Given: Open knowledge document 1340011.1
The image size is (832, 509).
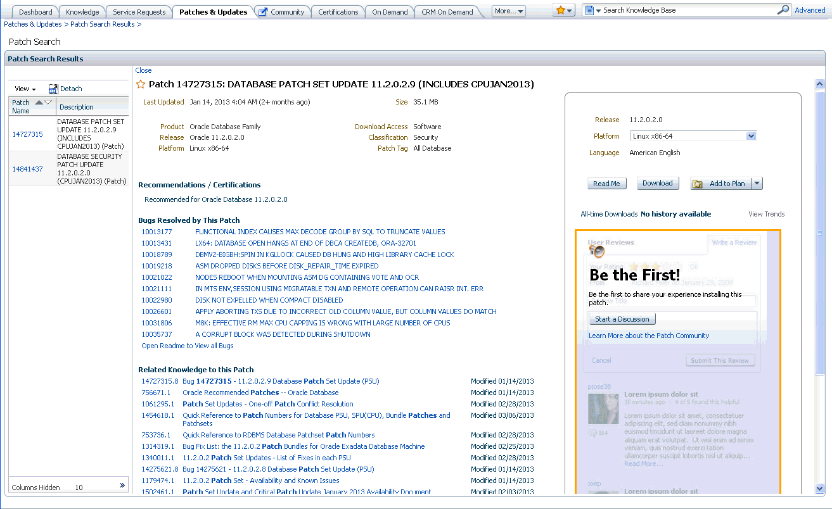Looking at the screenshot, I should click(158, 458).
